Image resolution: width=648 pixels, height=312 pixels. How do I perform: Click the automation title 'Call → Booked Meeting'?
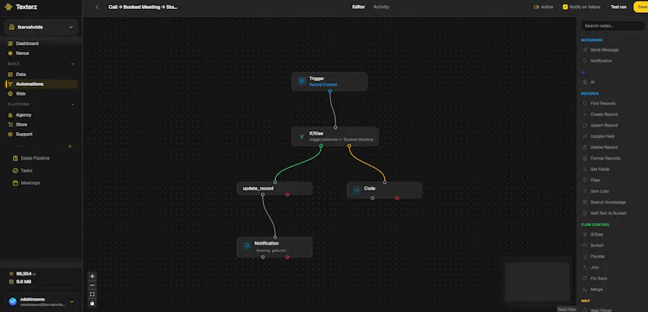(143, 7)
